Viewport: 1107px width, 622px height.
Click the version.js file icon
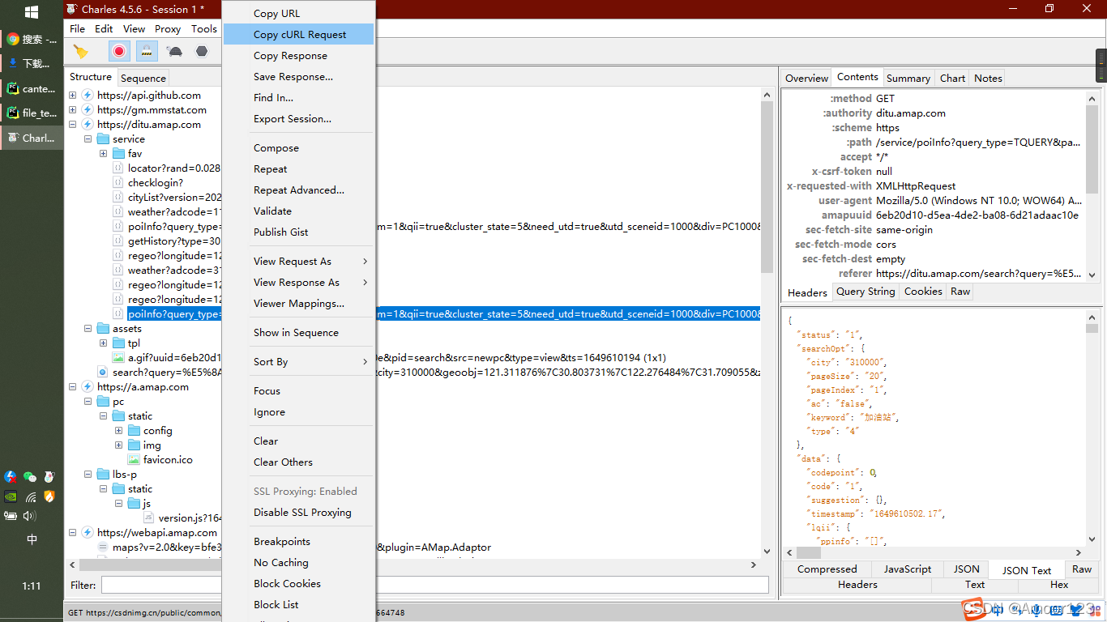click(x=149, y=518)
